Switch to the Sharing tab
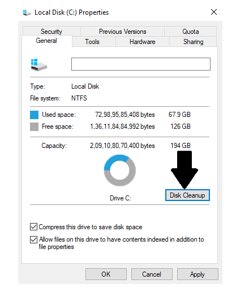This screenshot has width=249, height=297. point(193,41)
